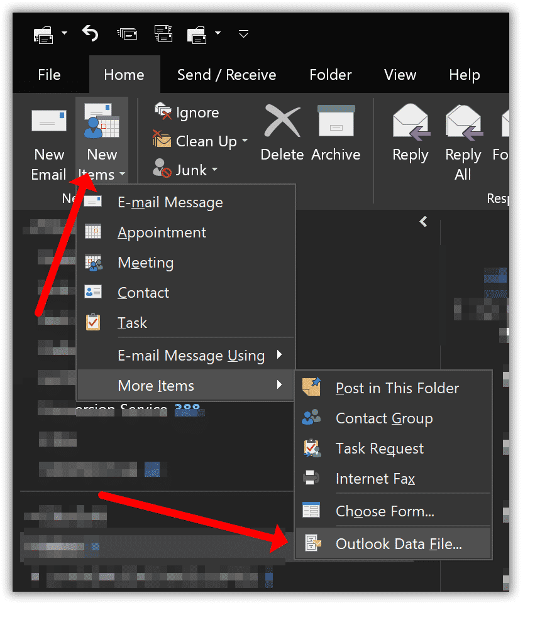Open the dropdown beside the fifth quick access icon
The image size is (557, 620).
point(218,33)
